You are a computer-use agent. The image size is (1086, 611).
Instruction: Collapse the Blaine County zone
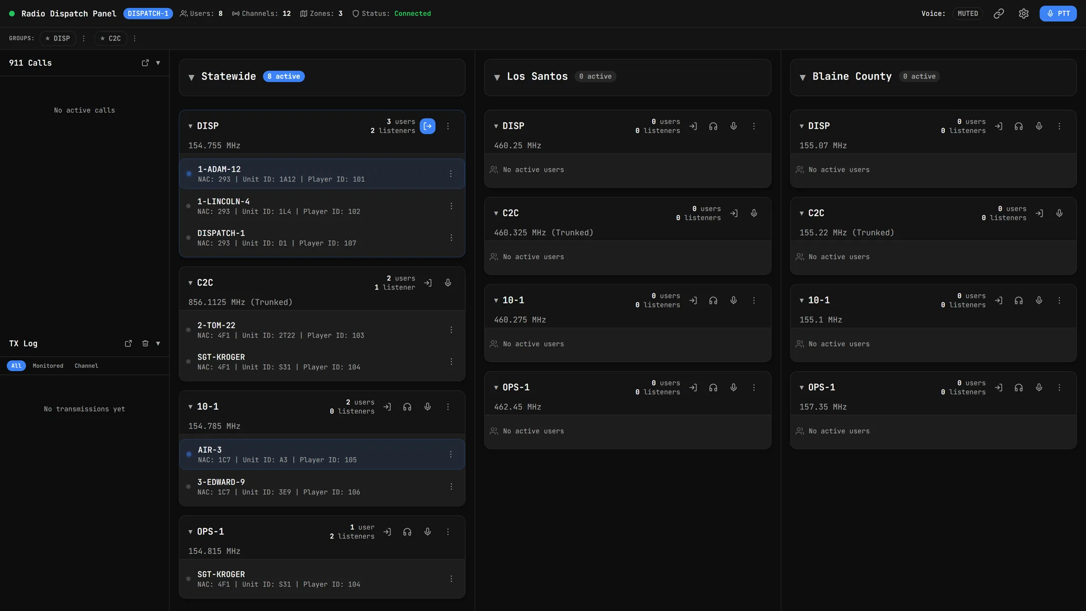(803, 77)
